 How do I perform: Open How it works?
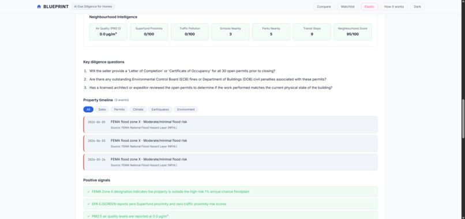394,6
